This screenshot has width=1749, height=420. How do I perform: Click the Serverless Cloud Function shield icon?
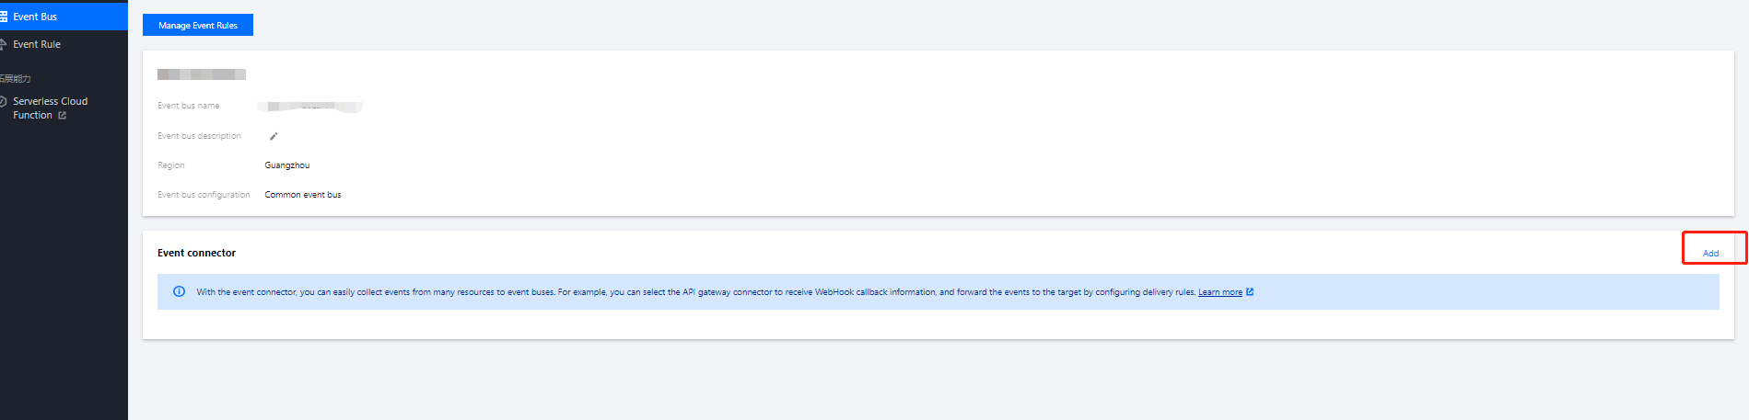4,101
